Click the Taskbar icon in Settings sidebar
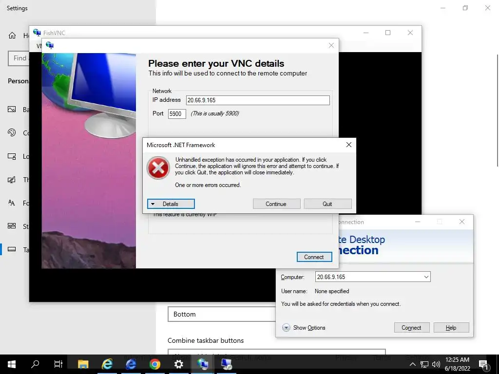The height and width of the screenshot is (374, 499). (12, 249)
